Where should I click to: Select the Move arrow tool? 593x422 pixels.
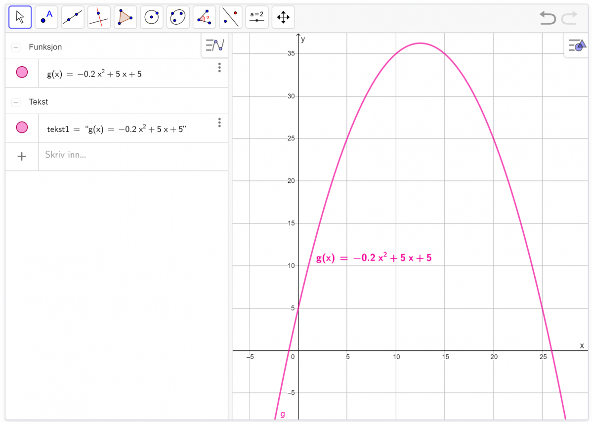20,17
